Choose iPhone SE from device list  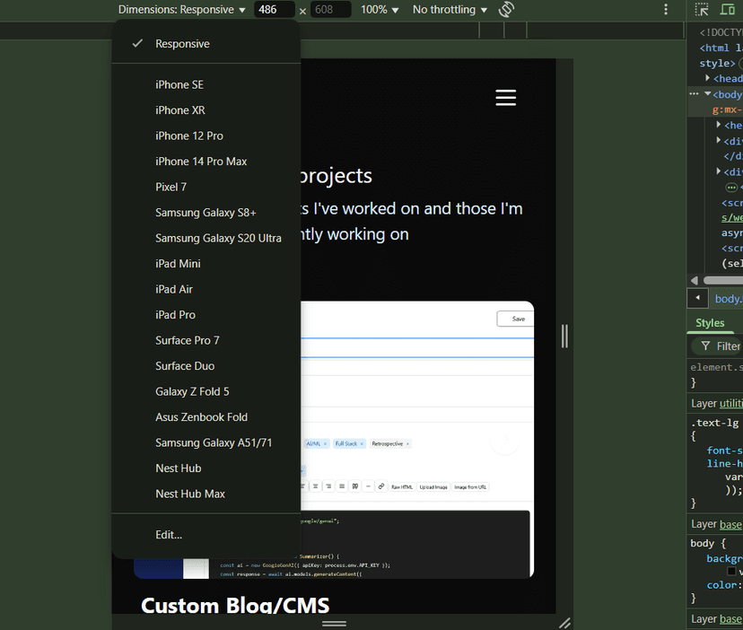(x=206, y=85)
